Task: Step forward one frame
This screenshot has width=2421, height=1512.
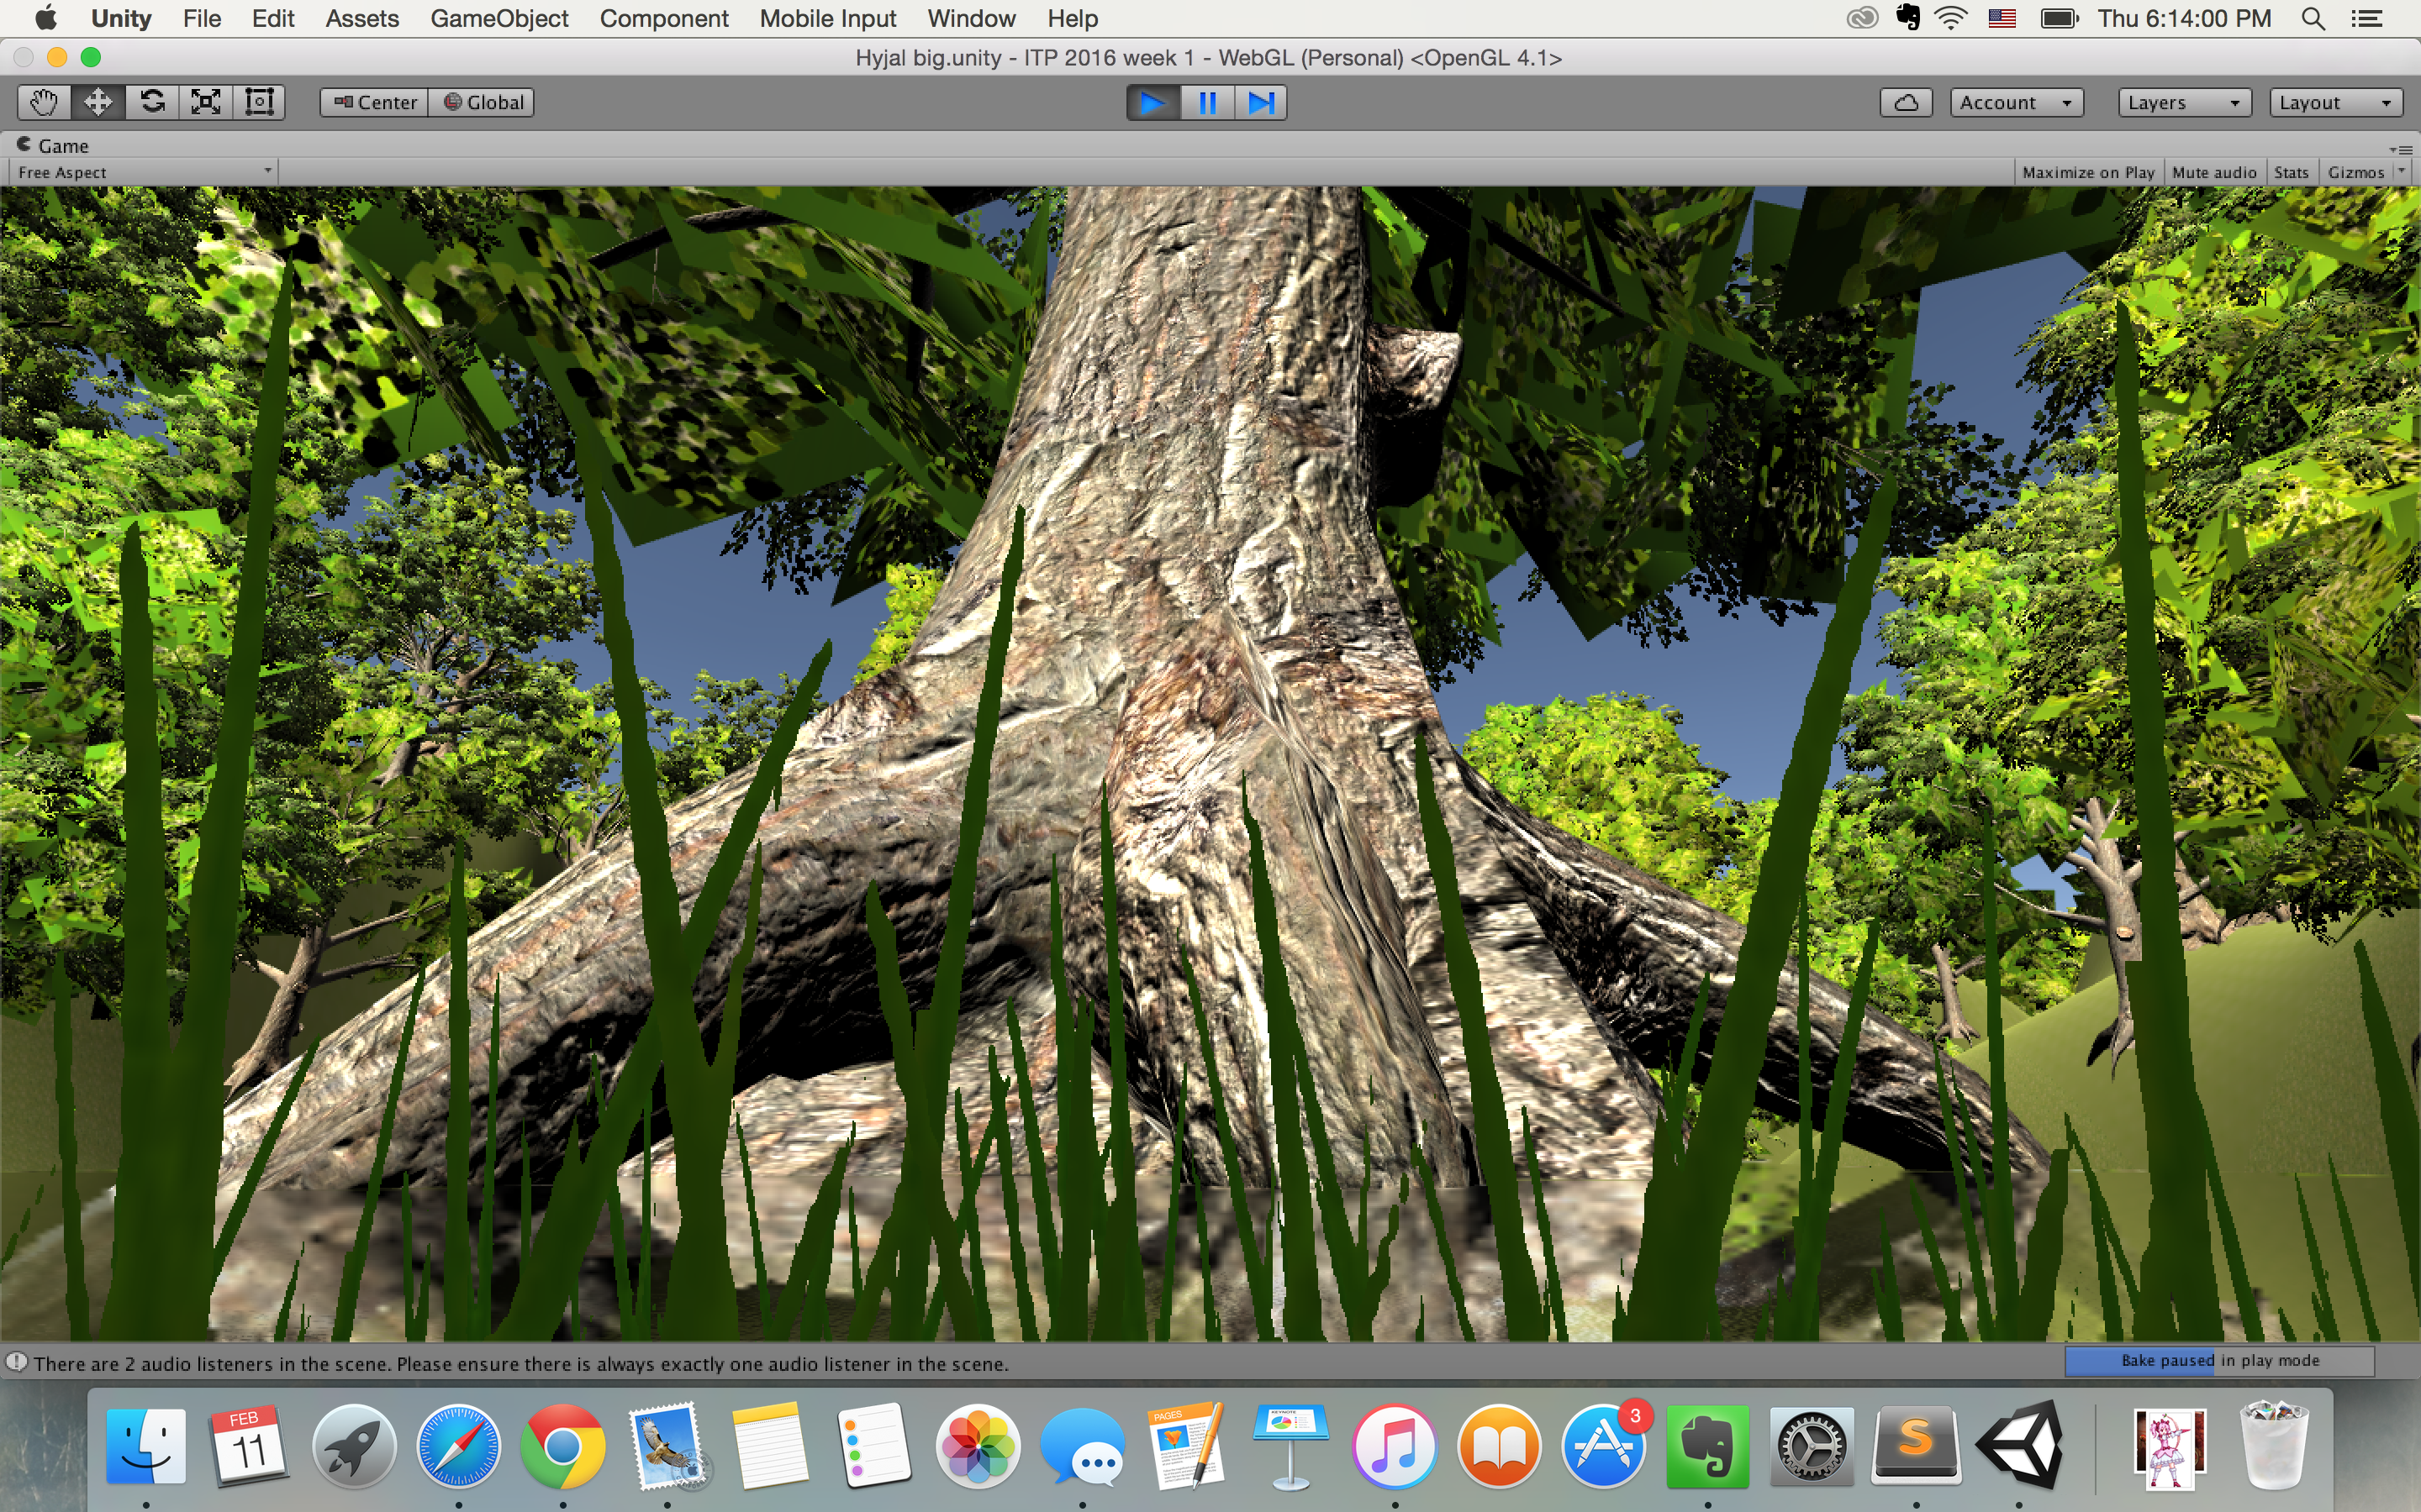Action: [1261, 102]
